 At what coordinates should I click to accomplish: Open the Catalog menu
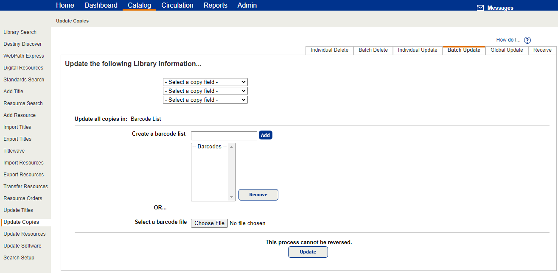[140, 6]
